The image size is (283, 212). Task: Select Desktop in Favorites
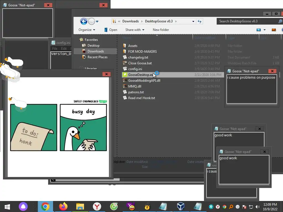point(93,46)
